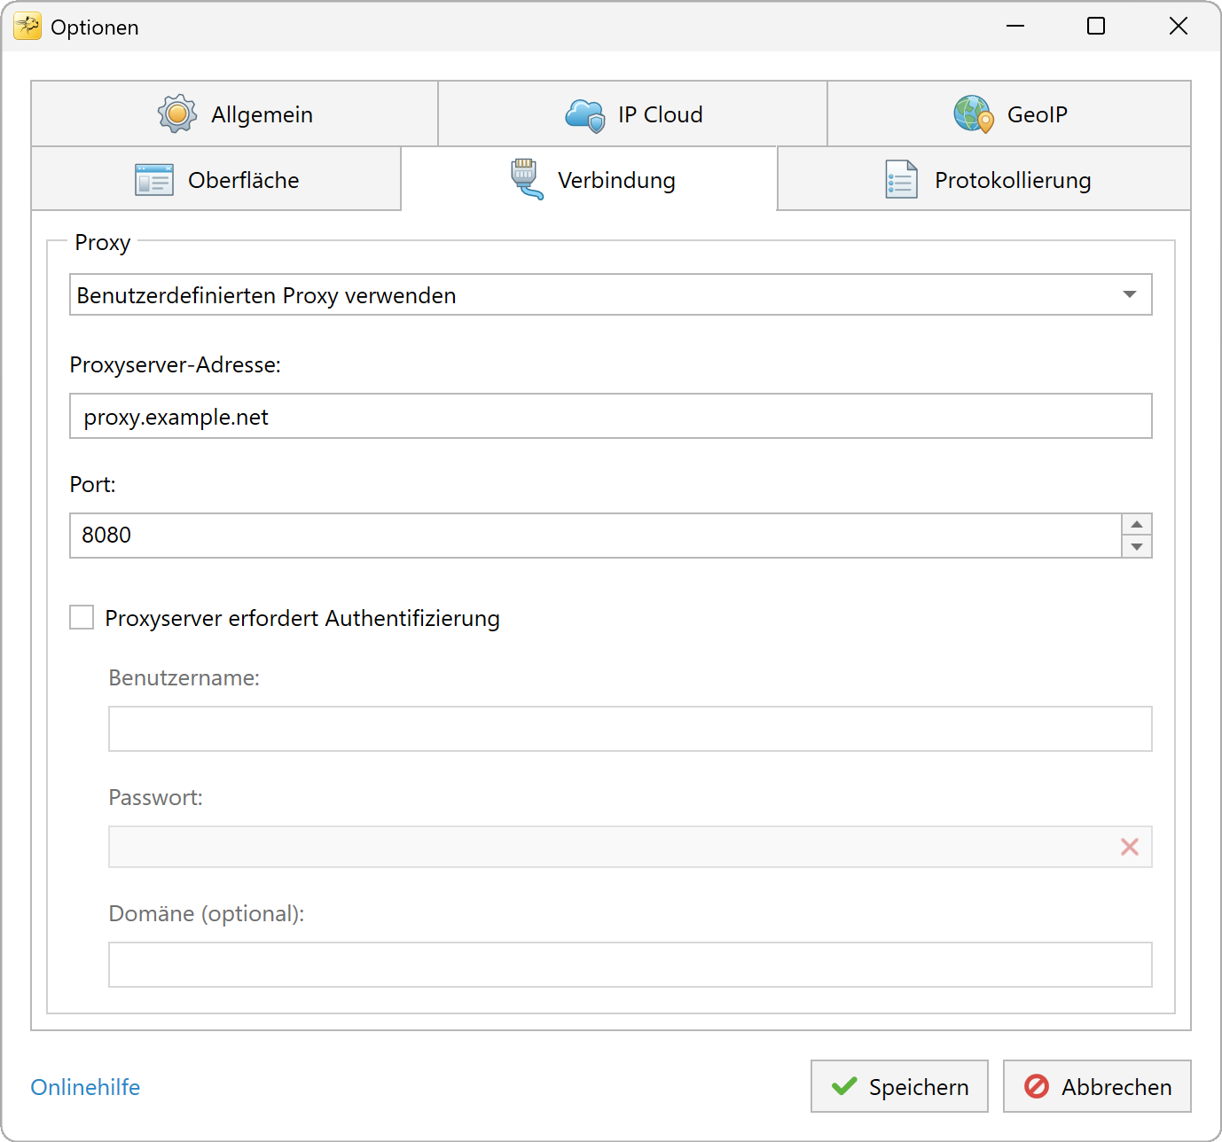The width and height of the screenshot is (1222, 1142).
Task: Click the Optionen app icon in title bar
Action: 27,27
